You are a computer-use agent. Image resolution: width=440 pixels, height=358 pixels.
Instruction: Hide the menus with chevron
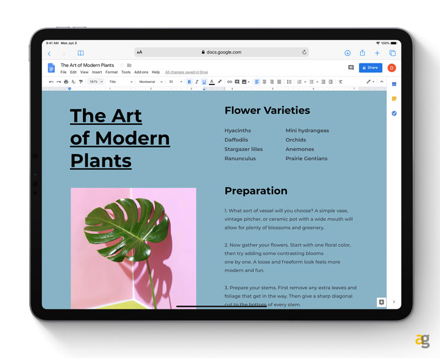click(381, 82)
